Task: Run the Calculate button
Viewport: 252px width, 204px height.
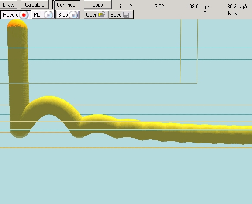Action: (x=35, y=5)
